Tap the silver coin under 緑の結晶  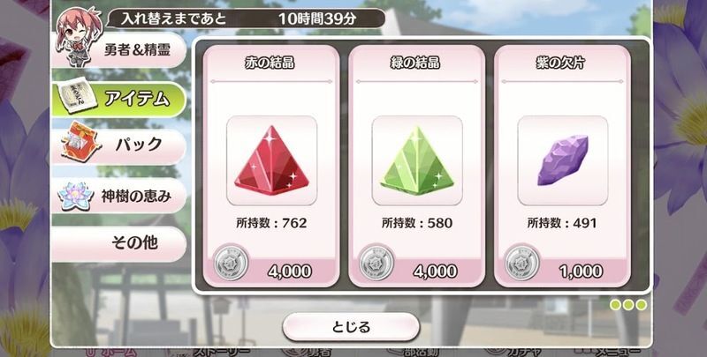(x=376, y=263)
